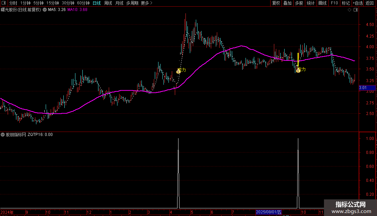Image resolution: width=377 pixels, height=216 pixels.
Task: Click the second ZQTP16 spike near September
Action: click(298, 173)
